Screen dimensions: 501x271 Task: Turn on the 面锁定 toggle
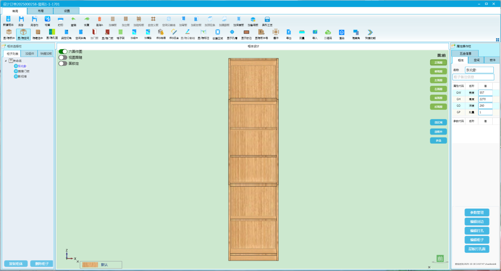coord(63,63)
